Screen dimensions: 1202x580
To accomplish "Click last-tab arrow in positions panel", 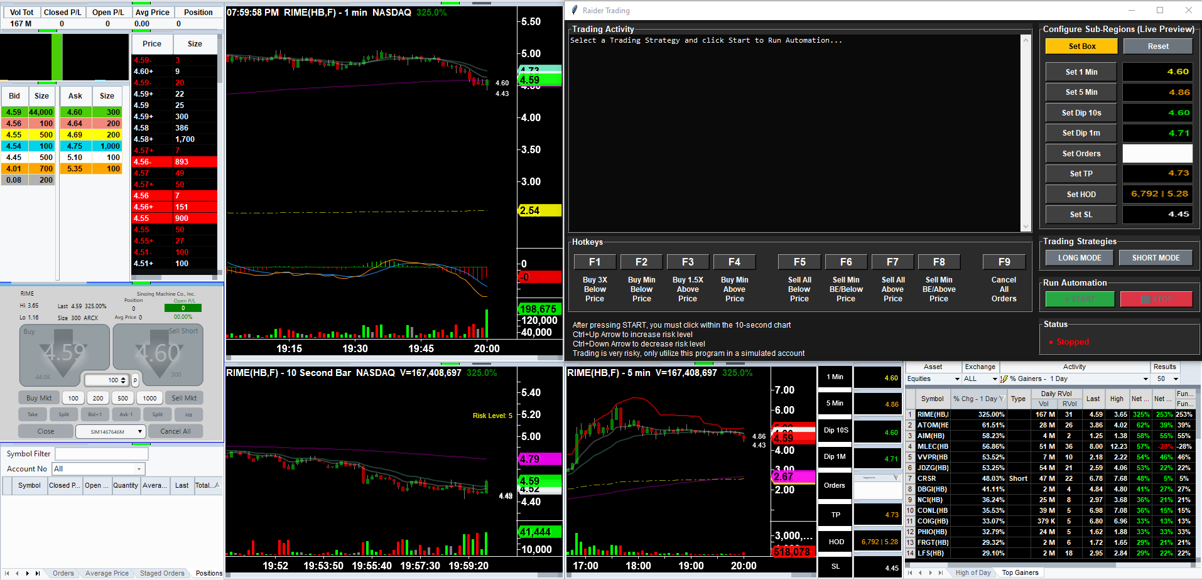I will click(38, 573).
